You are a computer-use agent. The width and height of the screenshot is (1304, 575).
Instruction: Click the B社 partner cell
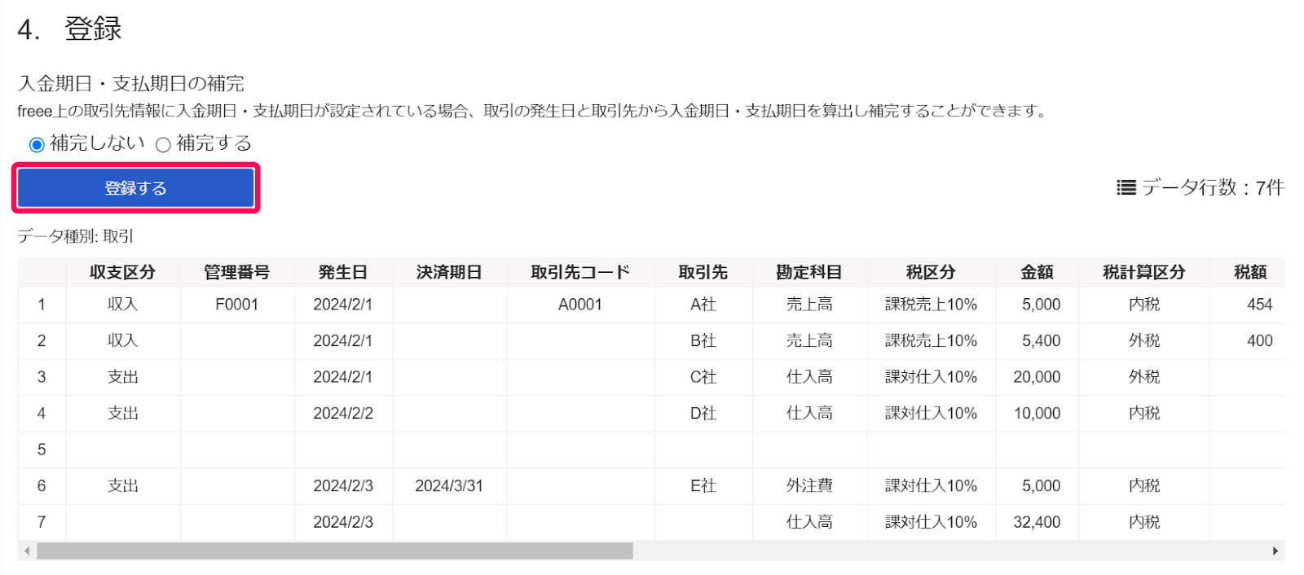[703, 341]
